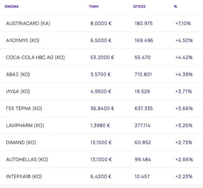Click the DIMAND (ΚΟ) stock name
This screenshot has width=203, height=188.
coord(21,142)
